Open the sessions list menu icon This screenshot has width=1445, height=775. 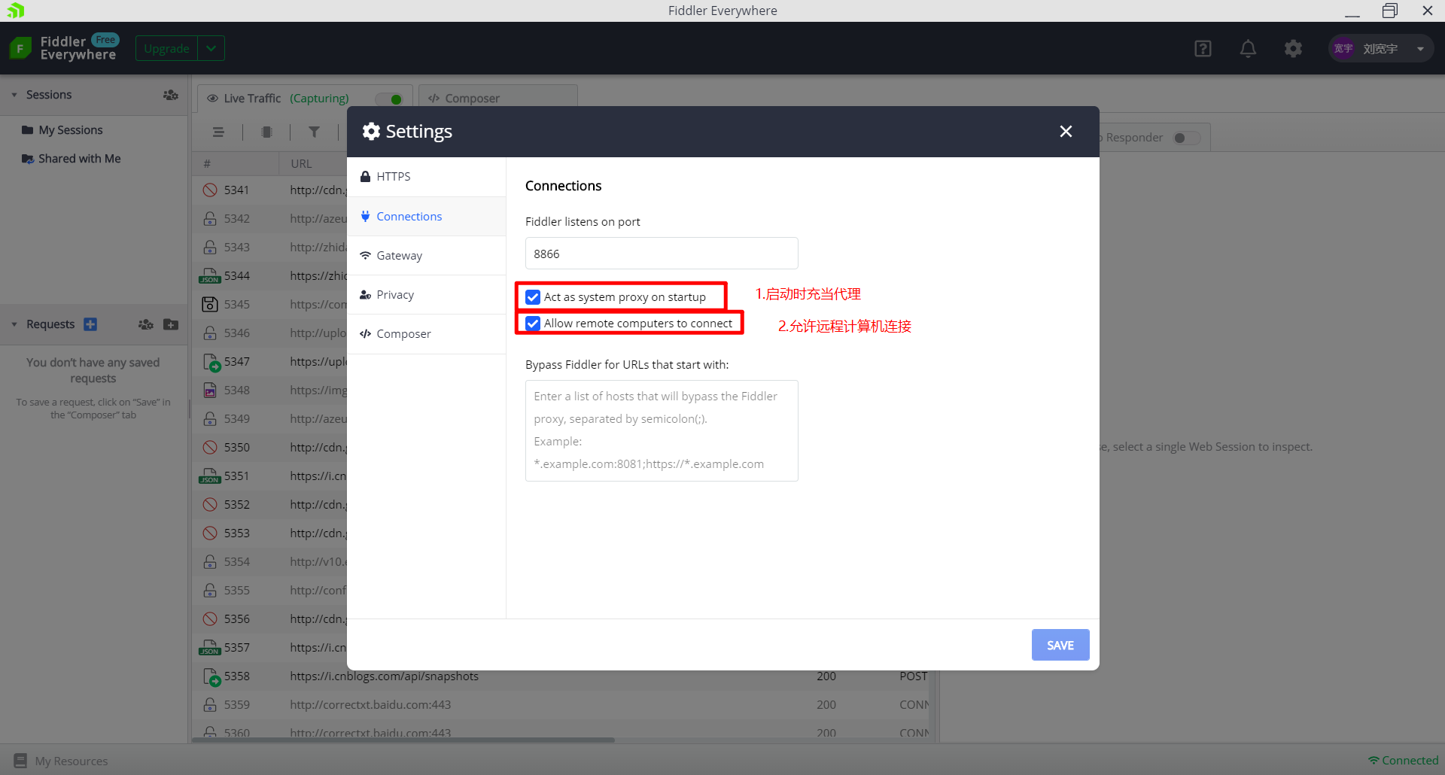(x=218, y=132)
